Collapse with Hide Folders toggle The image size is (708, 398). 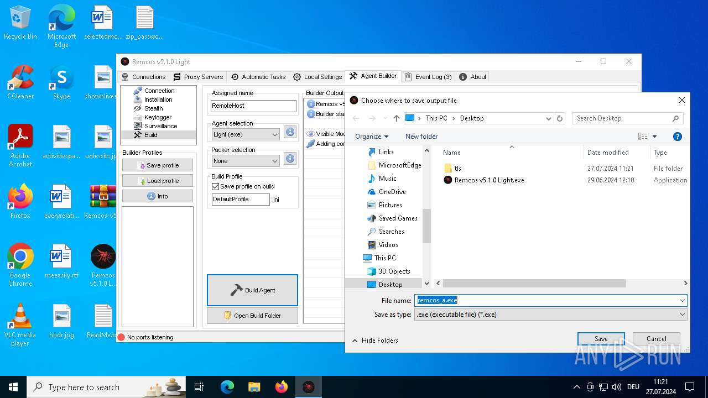click(375, 341)
